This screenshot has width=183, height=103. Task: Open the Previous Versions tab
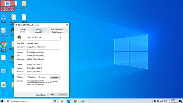(57, 29)
